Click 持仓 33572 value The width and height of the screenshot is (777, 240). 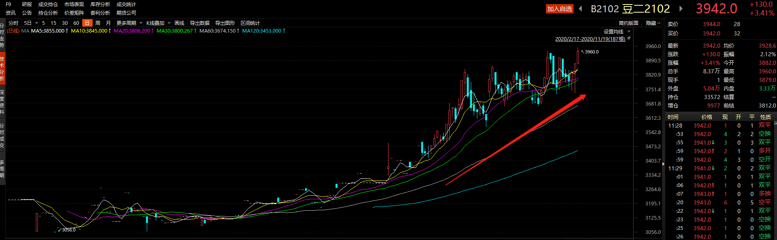pos(712,97)
